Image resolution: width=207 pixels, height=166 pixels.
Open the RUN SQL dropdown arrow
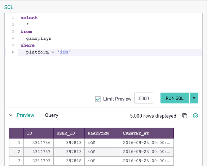pos(194,98)
